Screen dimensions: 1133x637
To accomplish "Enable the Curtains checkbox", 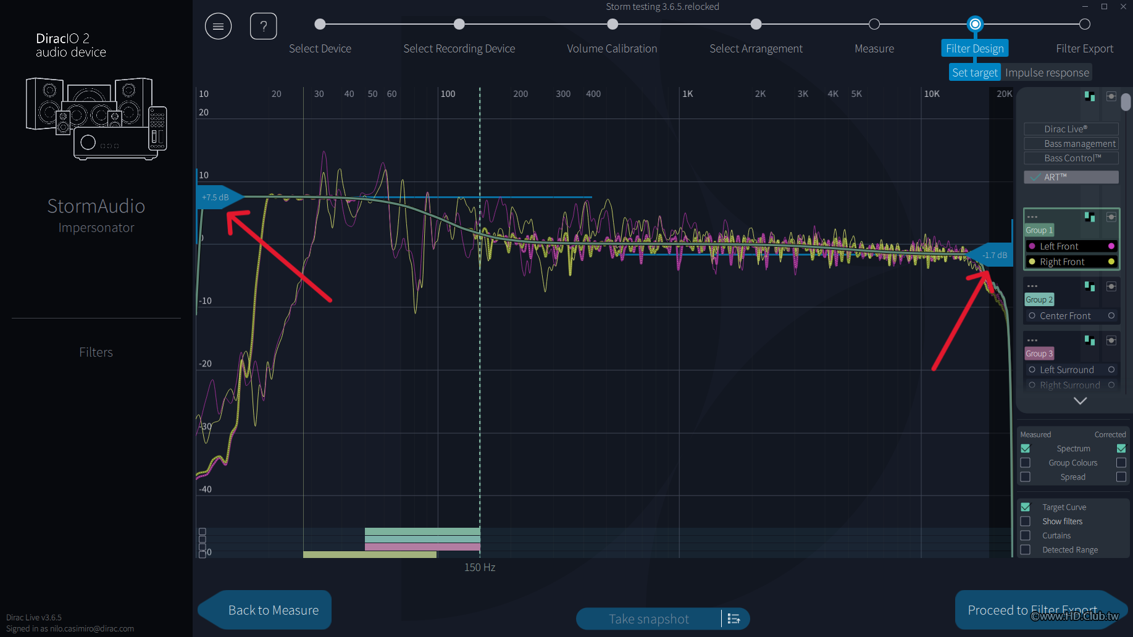I will pos(1026,536).
